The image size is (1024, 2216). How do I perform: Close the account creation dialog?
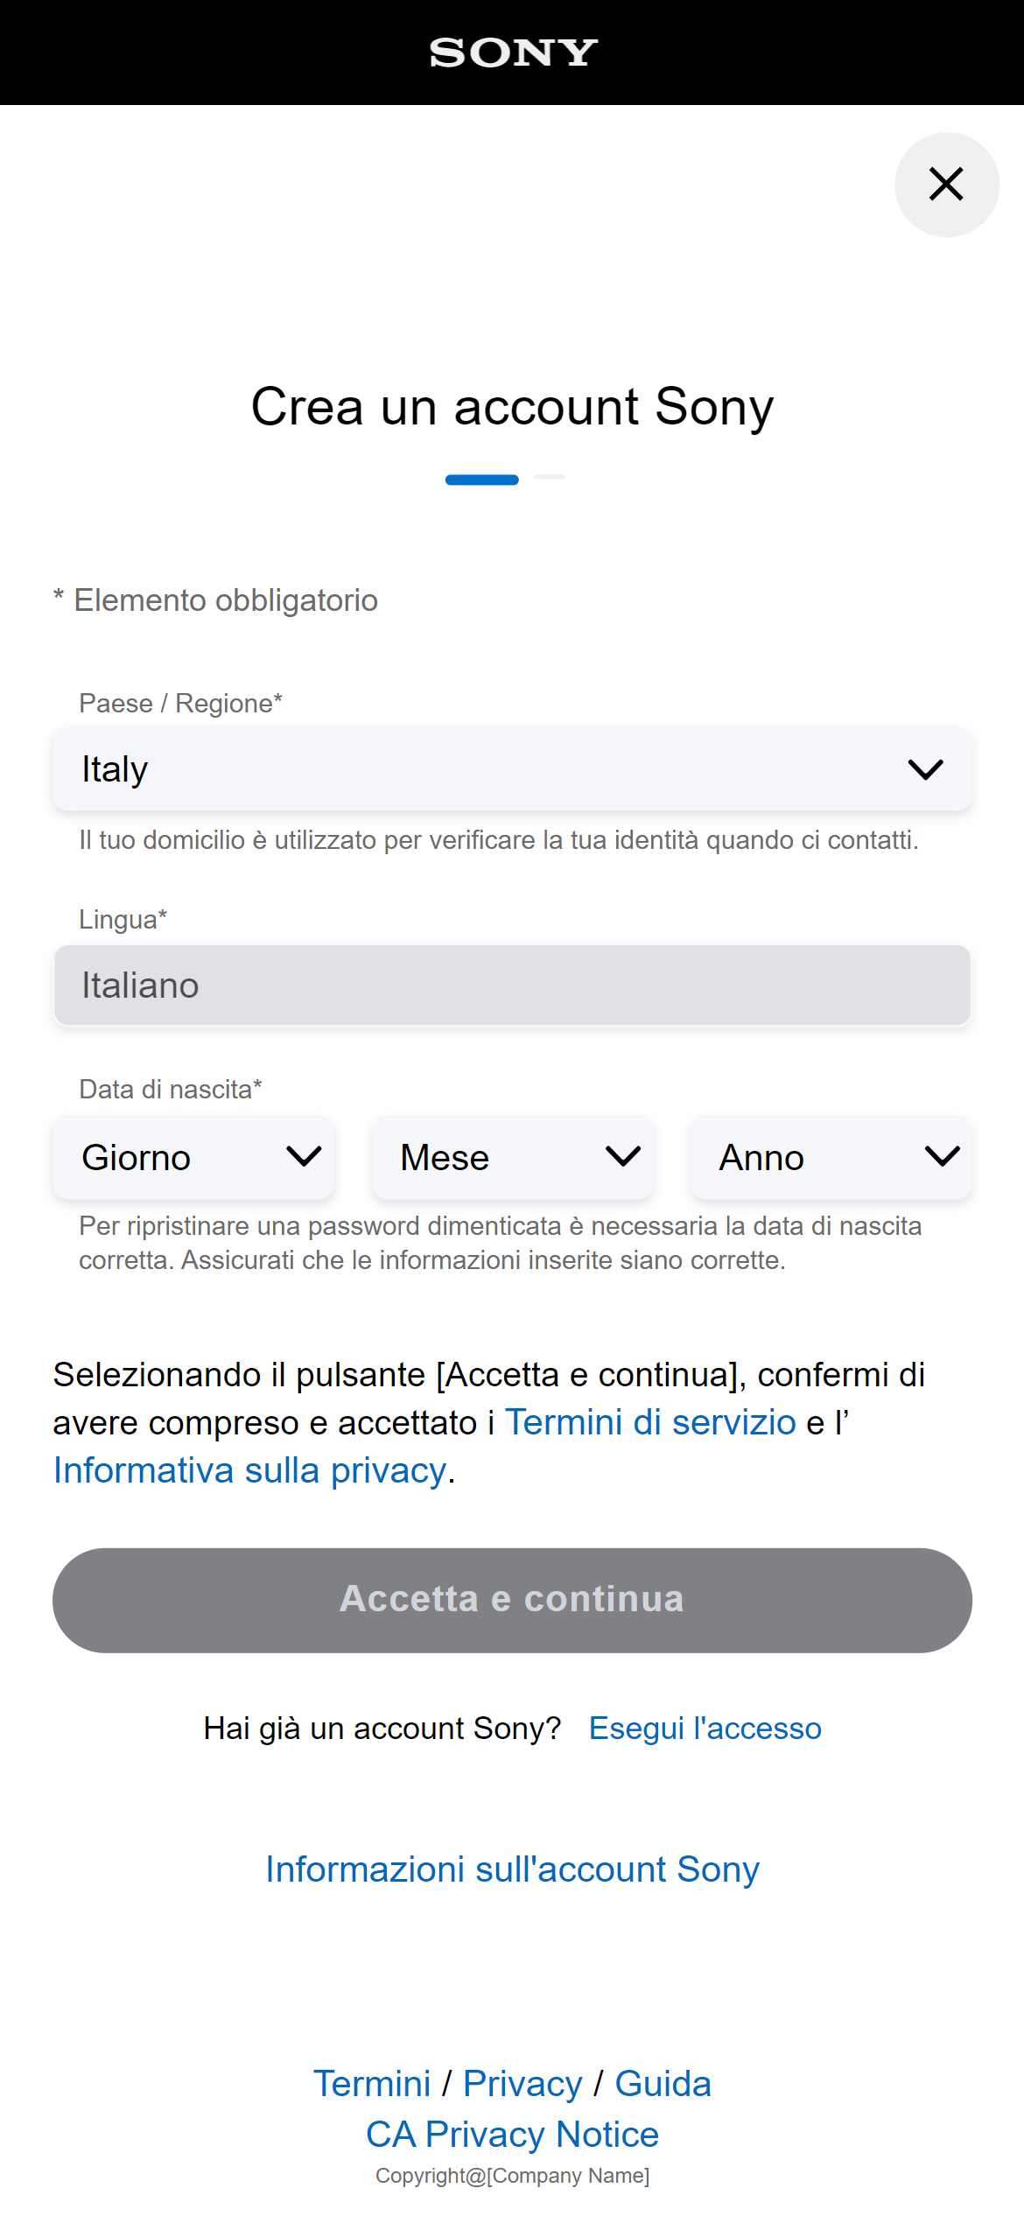click(x=946, y=185)
